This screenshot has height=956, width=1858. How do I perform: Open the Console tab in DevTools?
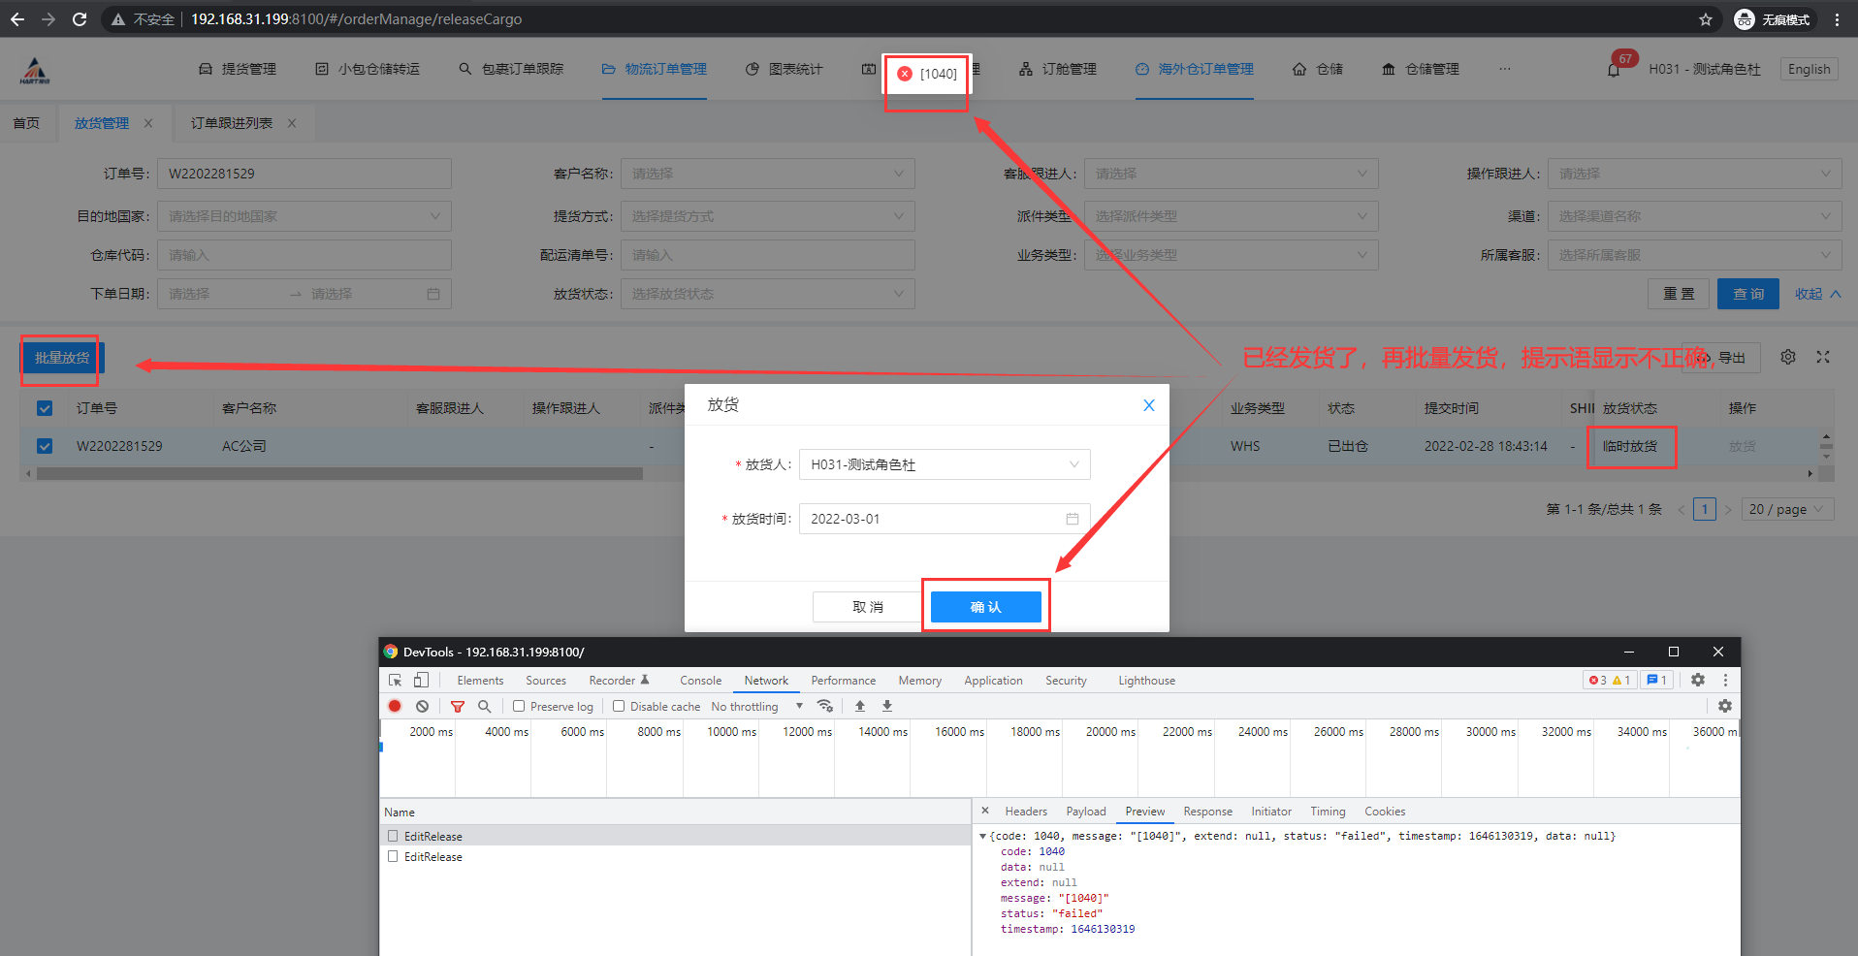pyautogui.click(x=700, y=681)
